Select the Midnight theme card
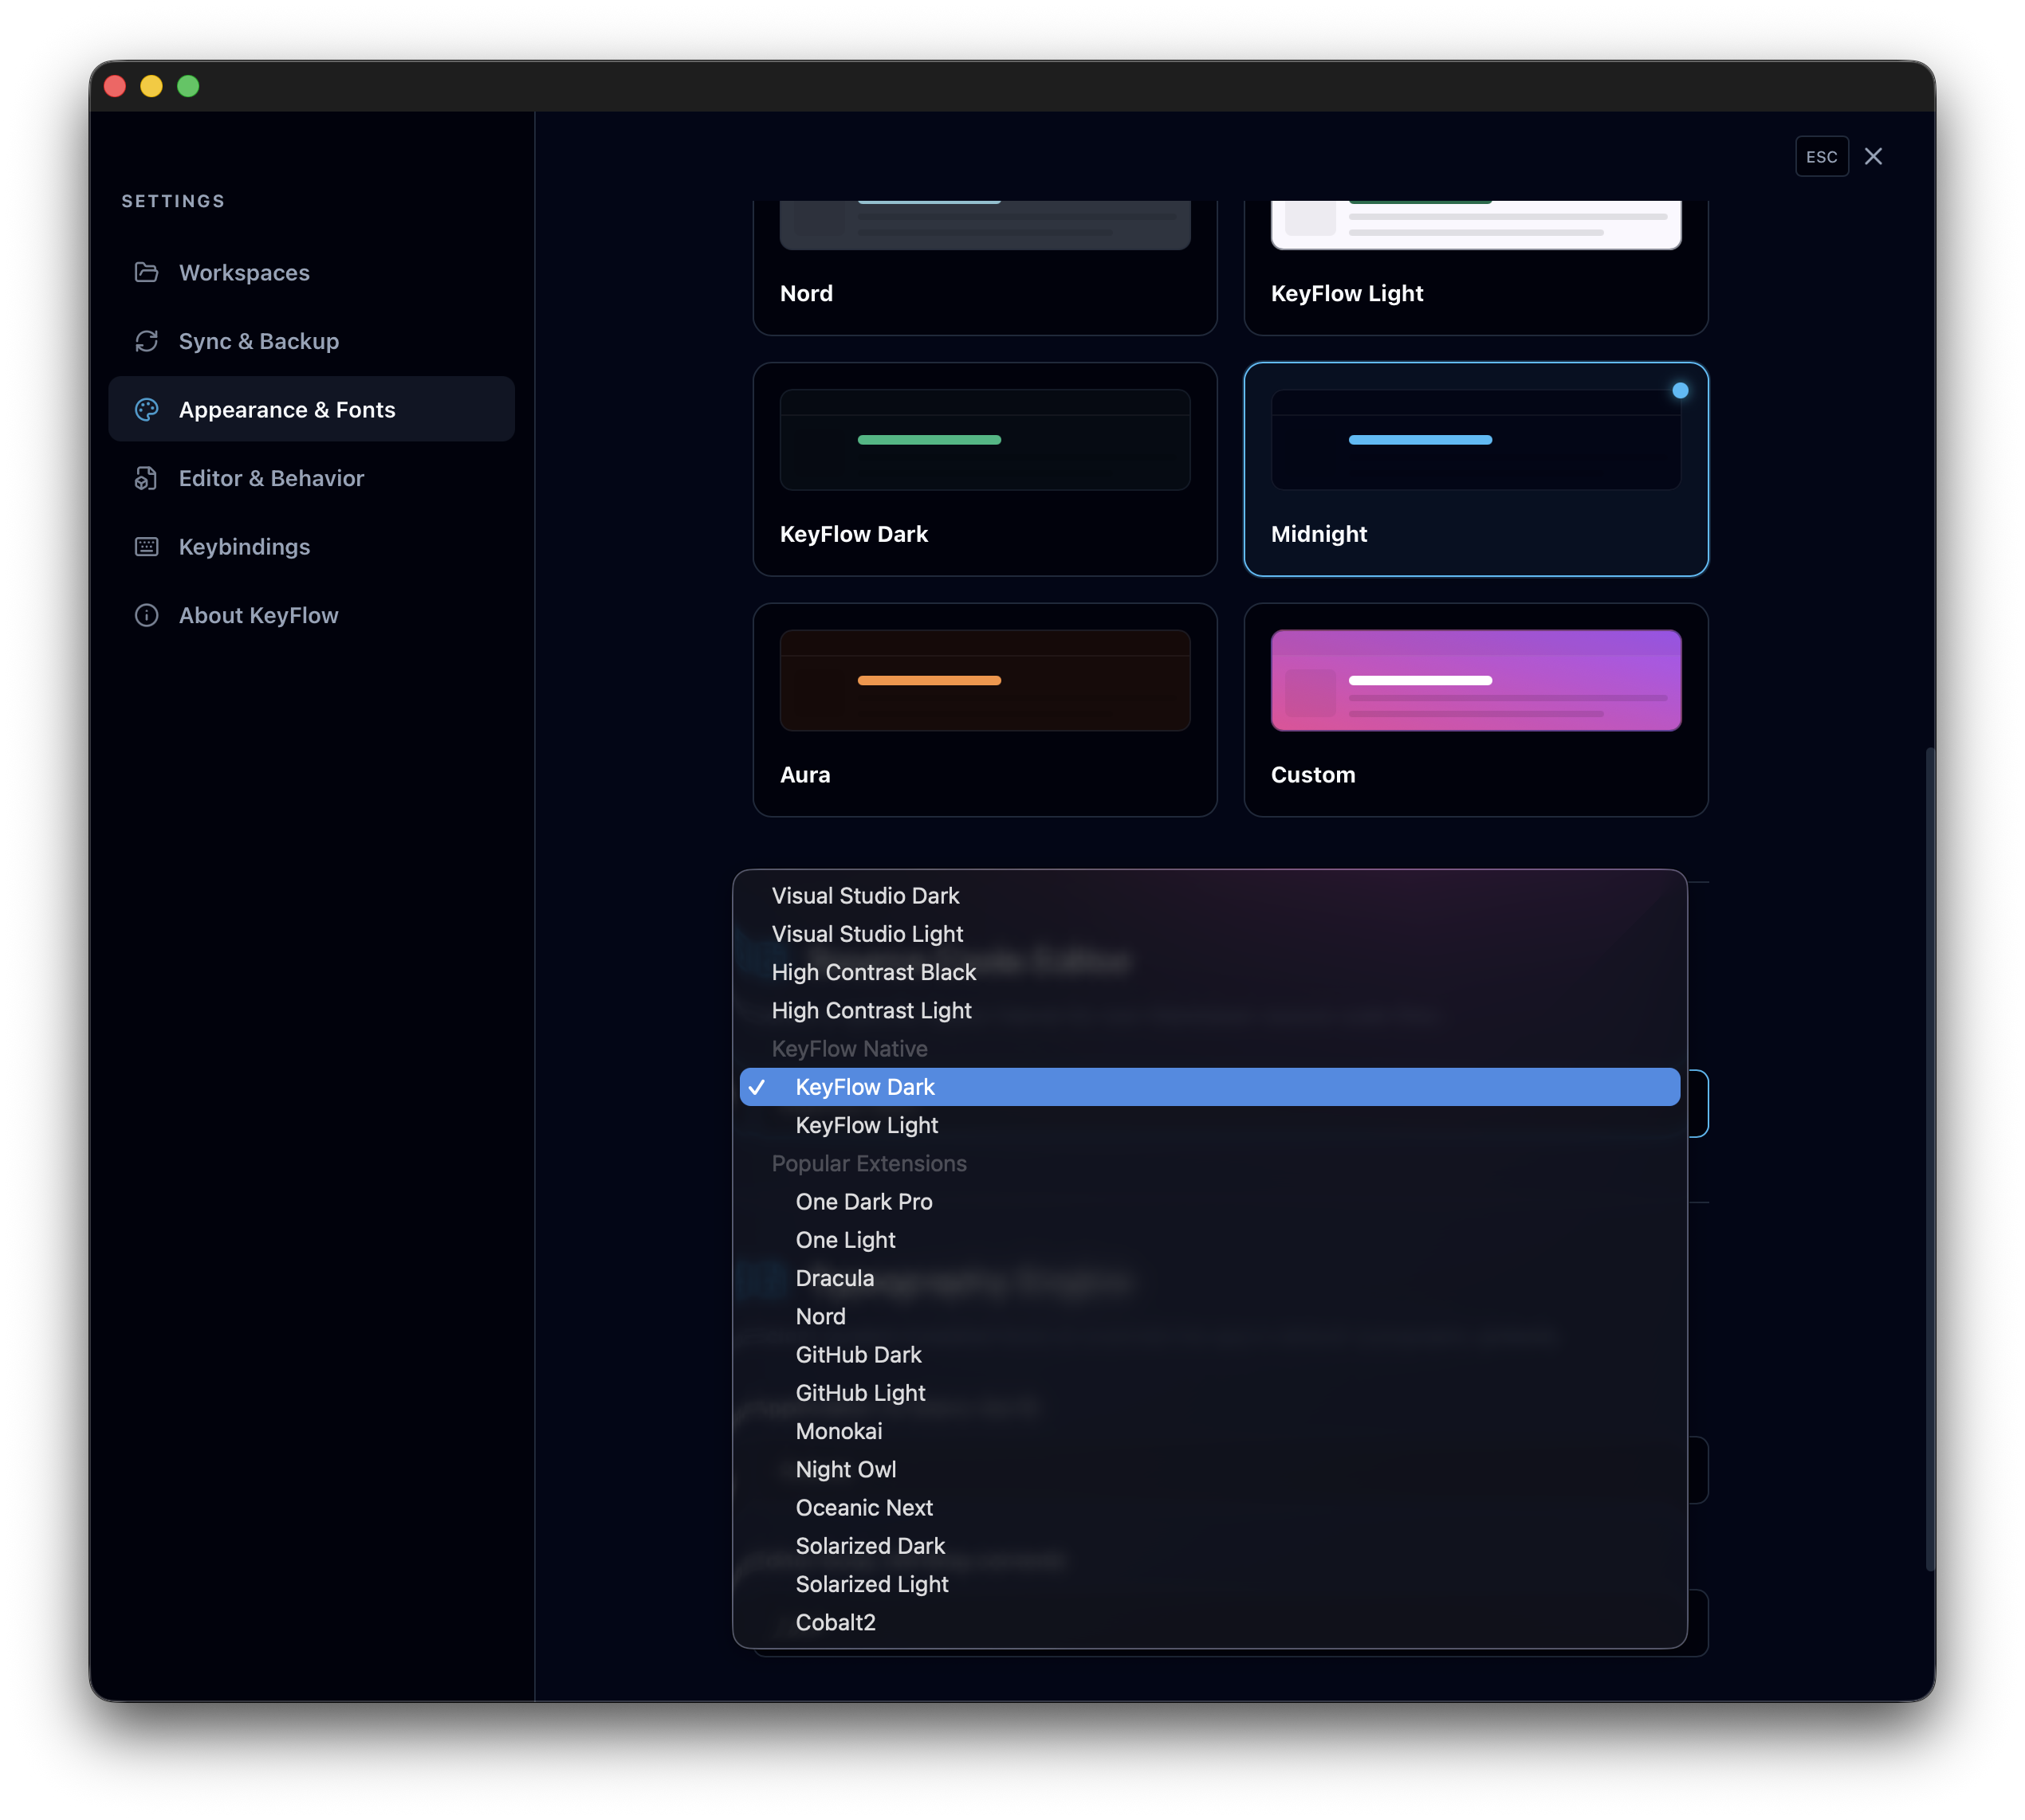 1476,469
